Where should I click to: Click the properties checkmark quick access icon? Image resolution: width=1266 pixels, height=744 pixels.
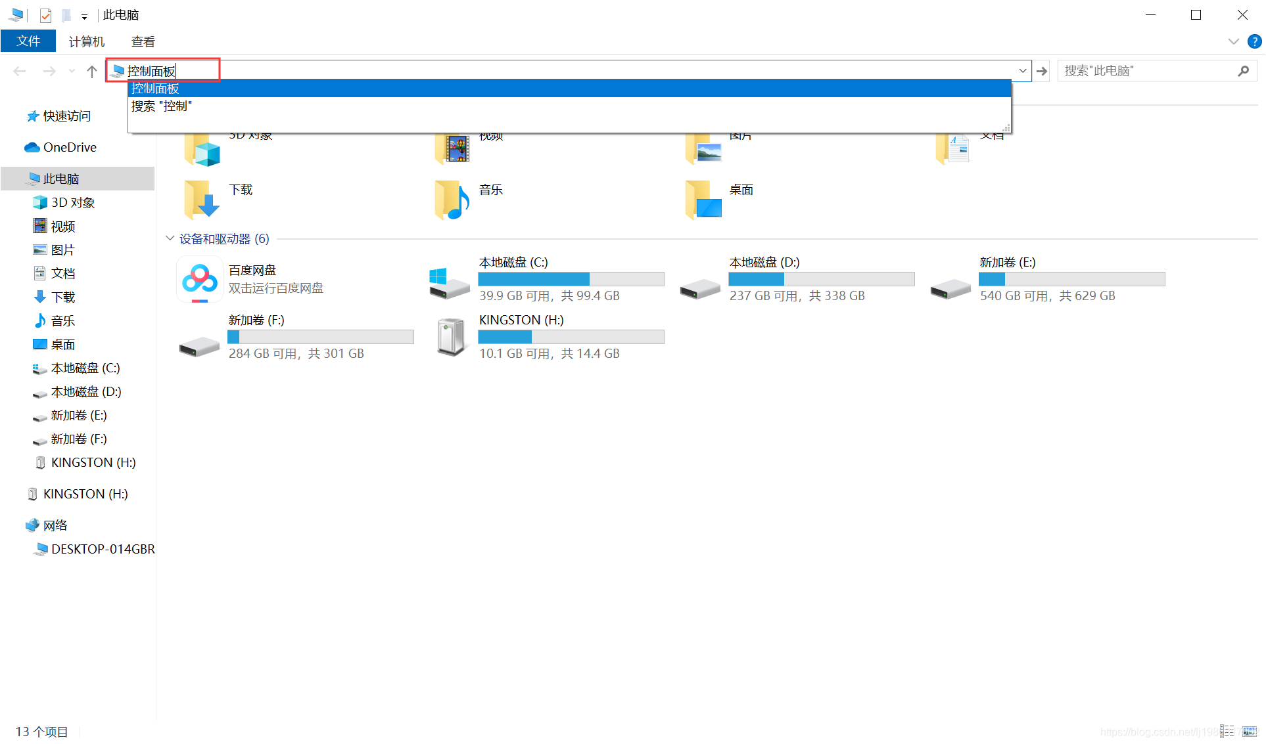(45, 15)
